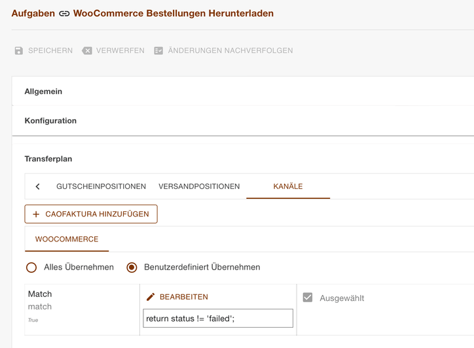Click the grey lowercase match text
Screen dimensions: 474x348
tap(40, 307)
